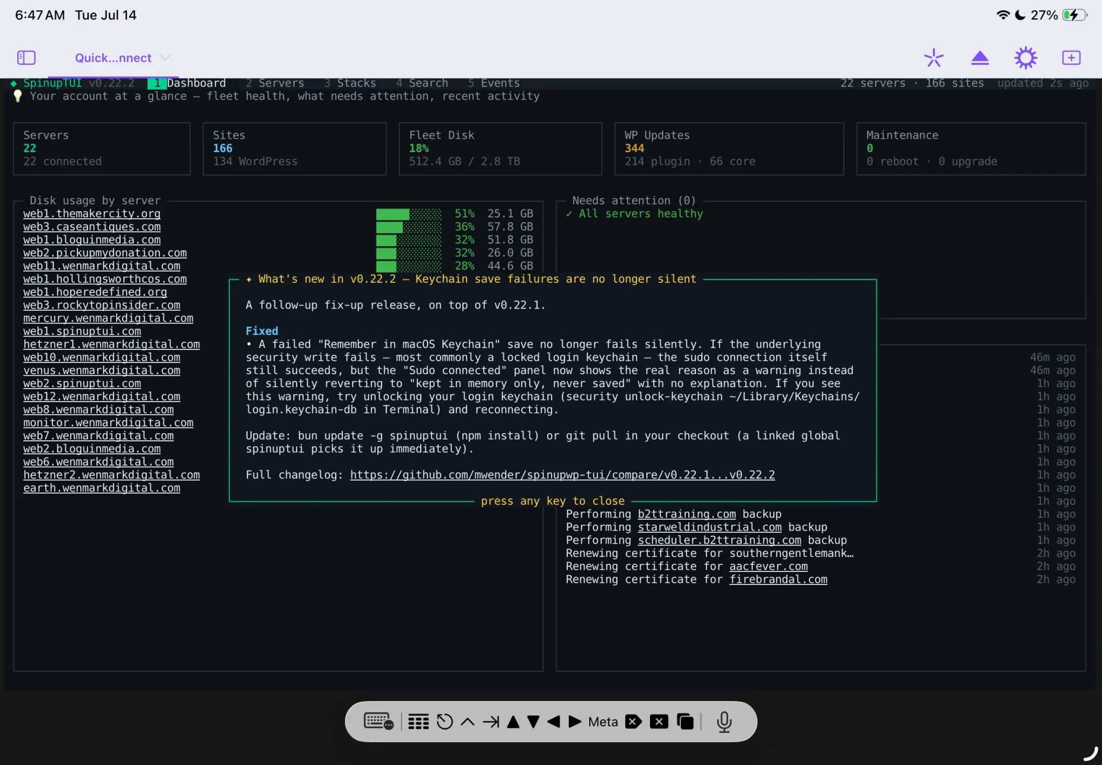This screenshot has height=765, width=1102.
Task: Switch to the Dashboard tab
Action: (187, 83)
